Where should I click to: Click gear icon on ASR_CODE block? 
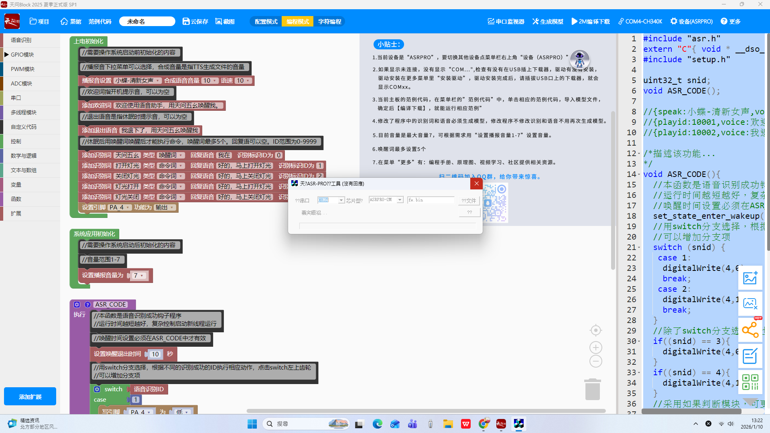point(77,305)
